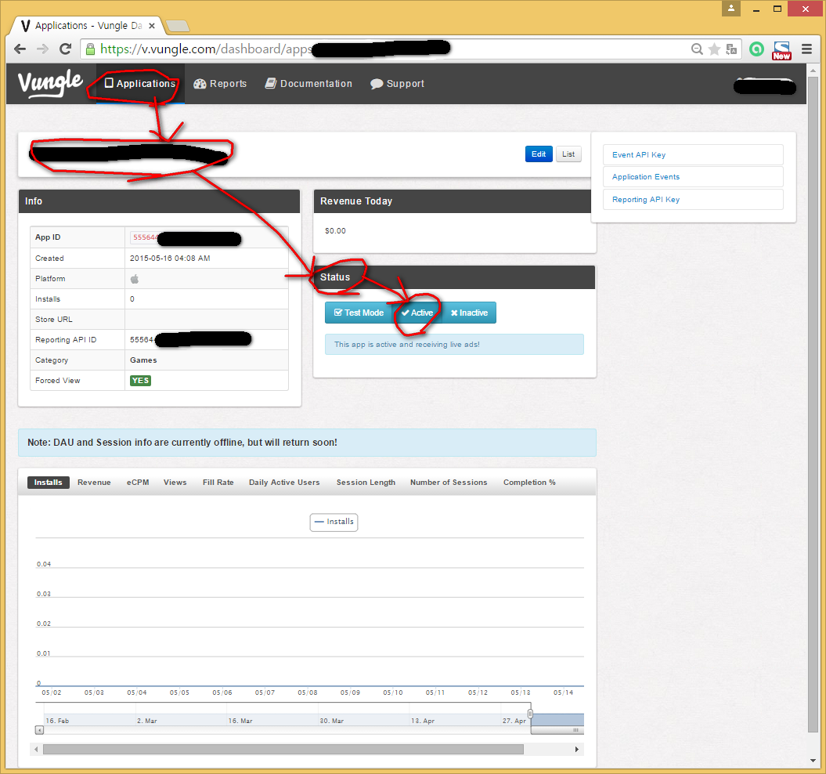Switch app status to Test Mode
The height and width of the screenshot is (774, 826).
(359, 313)
